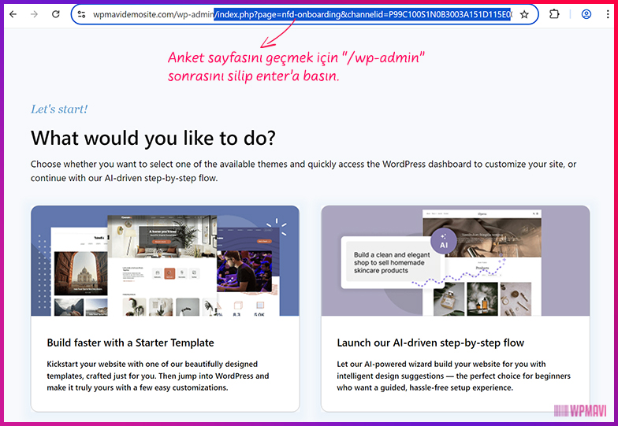The height and width of the screenshot is (426, 618).
Task: Click the WPMAVI logo watermark
Action: (583, 410)
